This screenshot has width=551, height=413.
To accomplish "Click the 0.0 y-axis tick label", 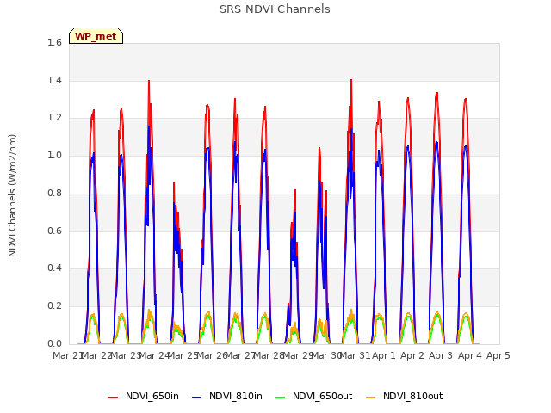I will pyautogui.click(x=54, y=343).
